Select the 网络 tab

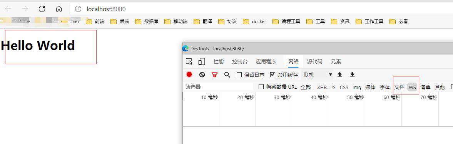coord(294,61)
